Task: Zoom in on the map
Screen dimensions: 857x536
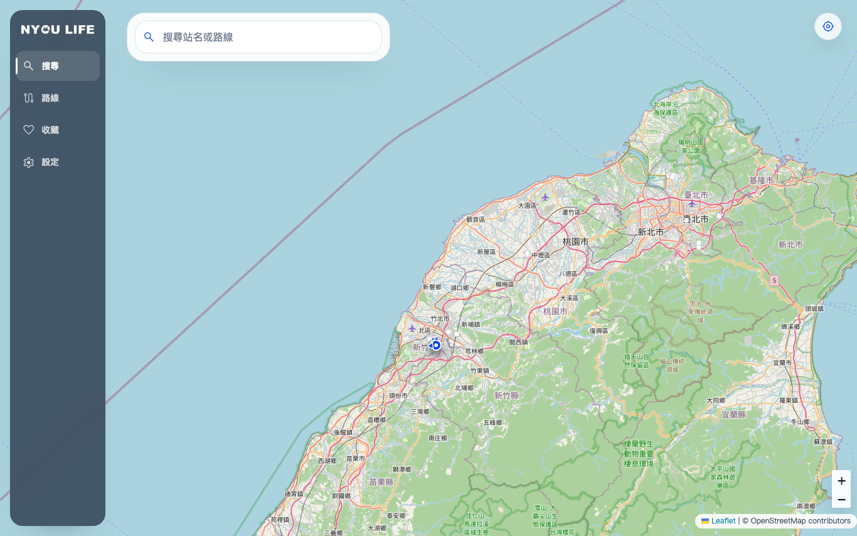Action: pos(841,481)
